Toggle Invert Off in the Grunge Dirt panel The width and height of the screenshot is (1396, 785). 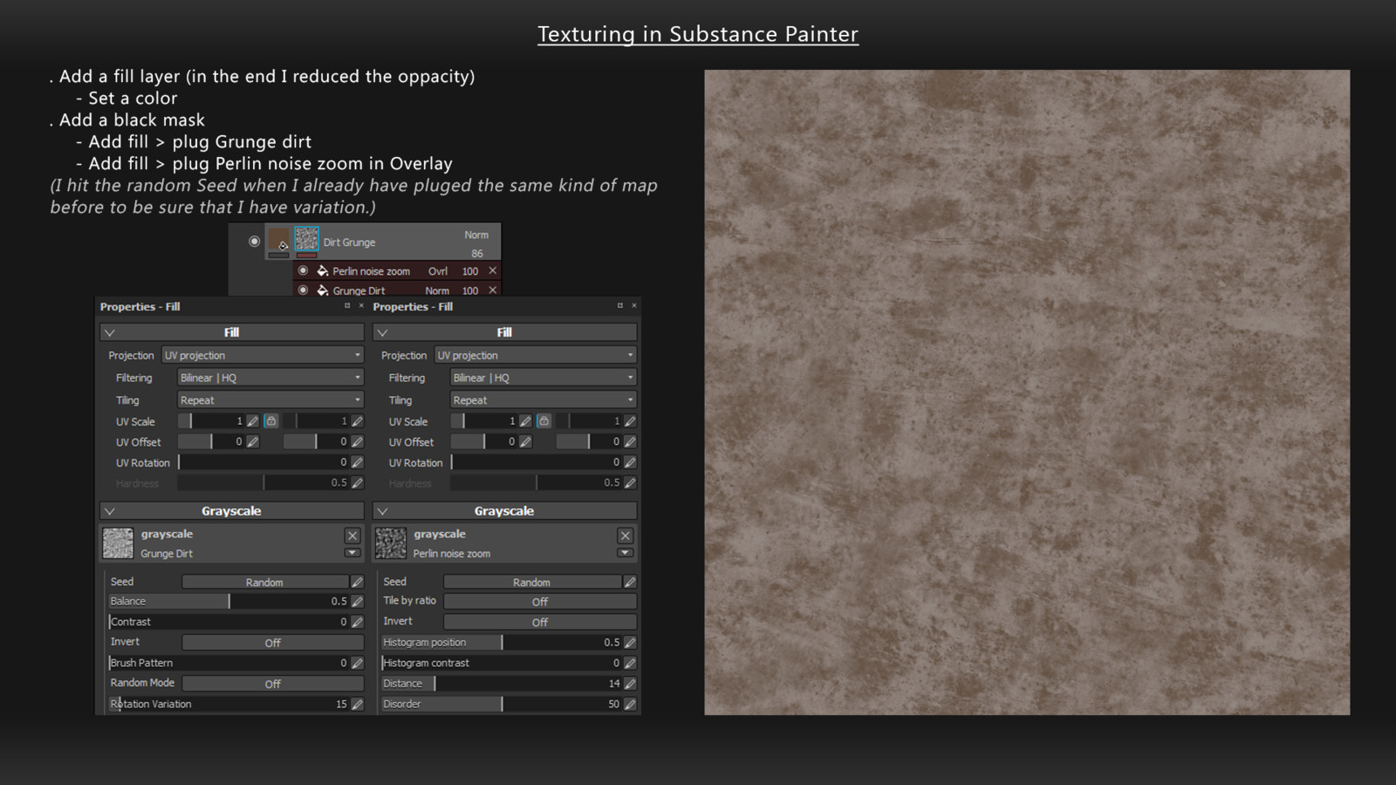(272, 643)
